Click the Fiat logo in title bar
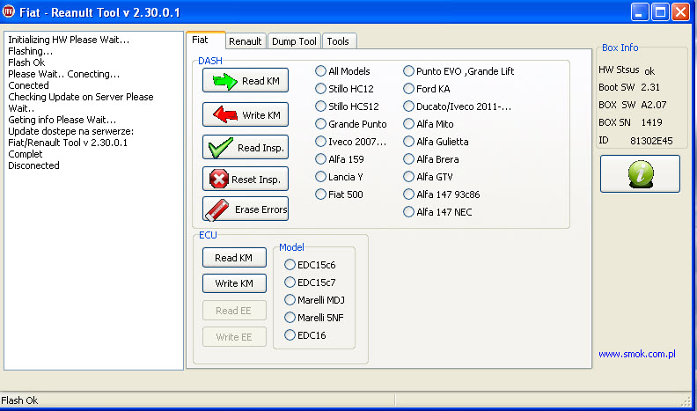697x411 pixels. click(x=9, y=11)
